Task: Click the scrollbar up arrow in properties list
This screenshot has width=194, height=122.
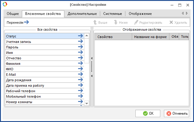Action: click(x=87, y=36)
